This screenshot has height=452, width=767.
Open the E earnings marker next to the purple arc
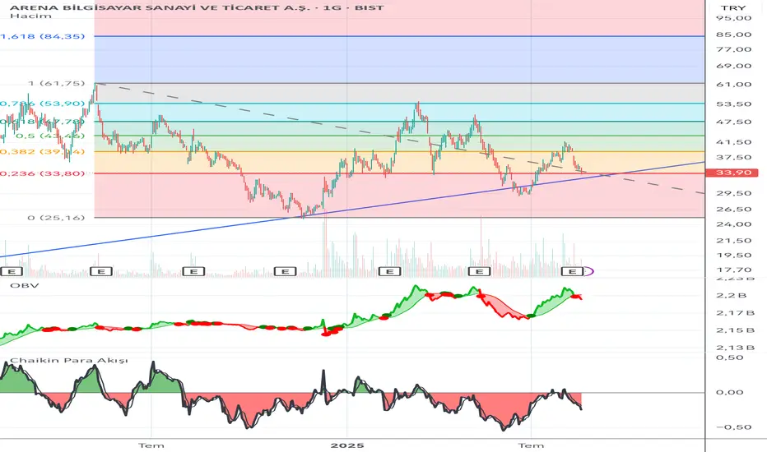(572, 271)
